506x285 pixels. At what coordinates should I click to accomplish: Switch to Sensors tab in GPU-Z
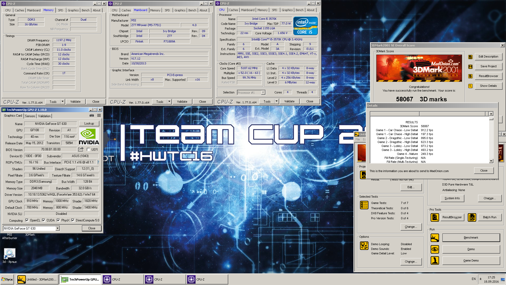coord(30,116)
